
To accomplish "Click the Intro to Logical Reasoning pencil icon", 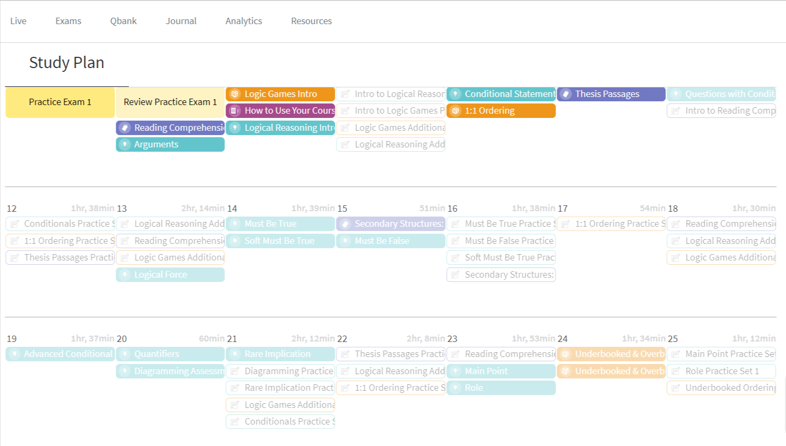I will [x=345, y=94].
